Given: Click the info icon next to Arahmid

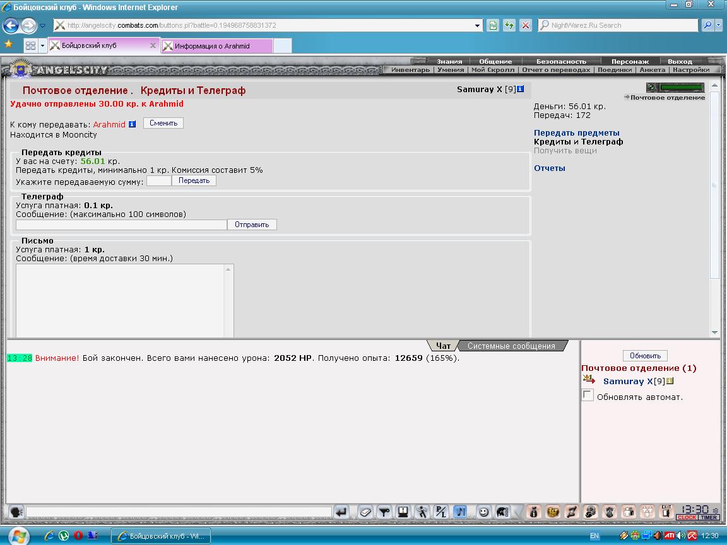Looking at the screenshot, I should click(x=132, y=124).
